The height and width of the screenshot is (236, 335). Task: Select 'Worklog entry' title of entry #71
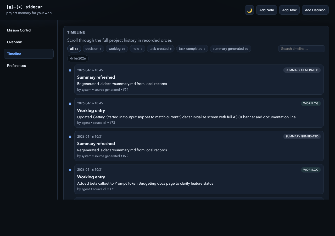click(91, 177)
